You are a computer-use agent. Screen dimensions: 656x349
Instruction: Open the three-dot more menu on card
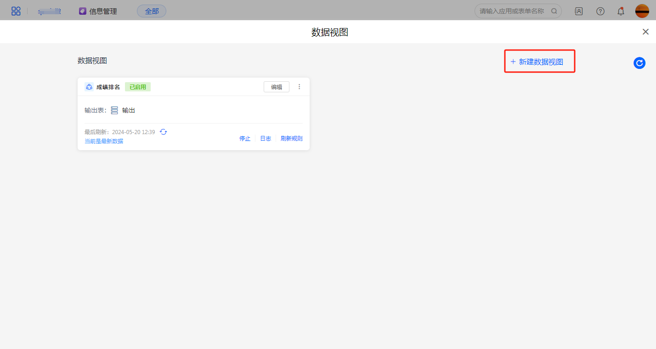[x=300, y=87]
